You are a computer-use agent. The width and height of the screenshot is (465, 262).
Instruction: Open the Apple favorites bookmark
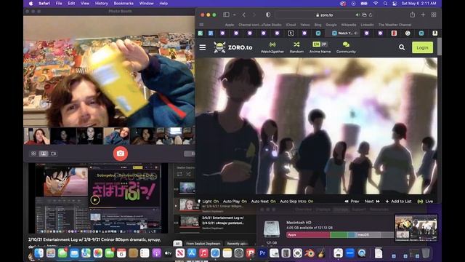coord(230,25)
